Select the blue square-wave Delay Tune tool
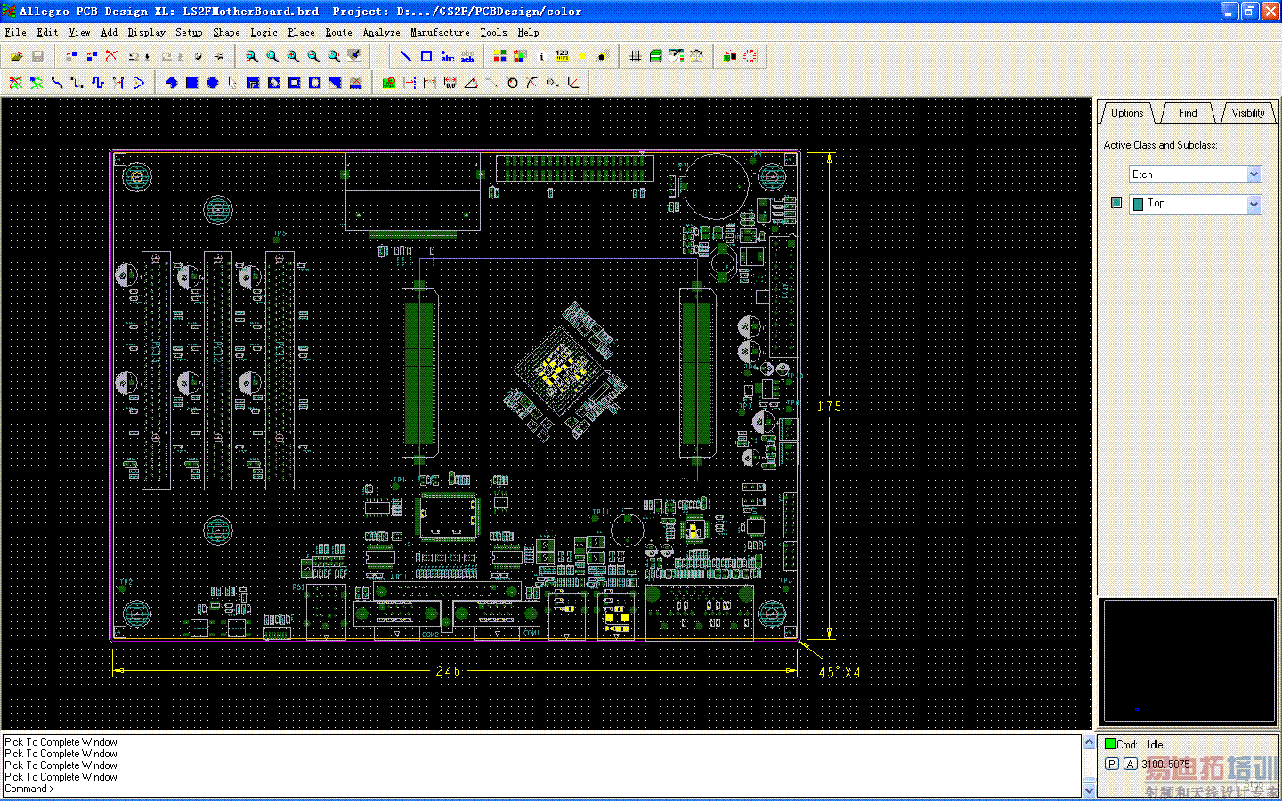Image resolution: width=1282 pixels, height=801 pixels. (x=98, y=83)
